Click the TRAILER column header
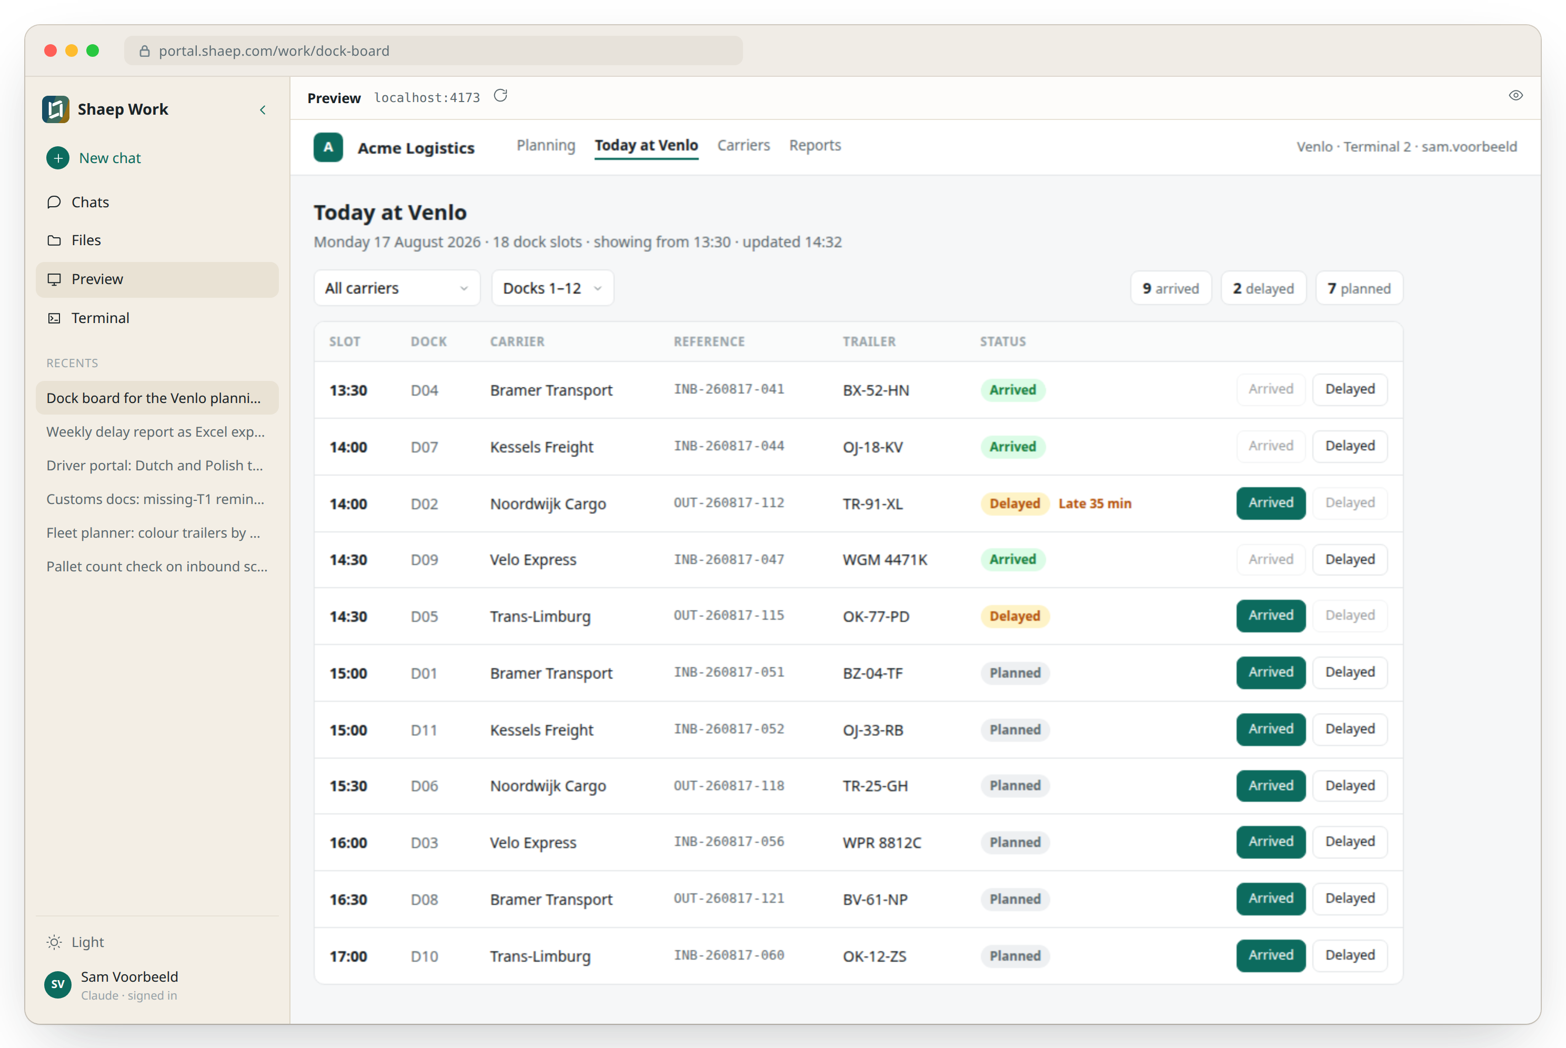The width and height of the screenshot is (1566, 1048). 869,341
